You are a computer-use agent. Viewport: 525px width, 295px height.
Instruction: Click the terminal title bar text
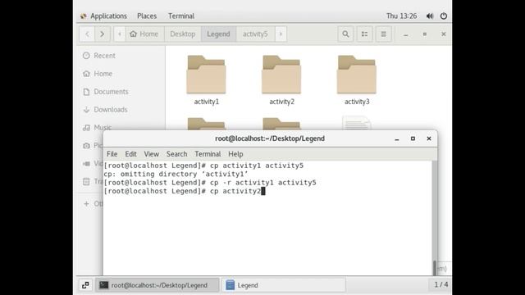(x=270, y=138)
